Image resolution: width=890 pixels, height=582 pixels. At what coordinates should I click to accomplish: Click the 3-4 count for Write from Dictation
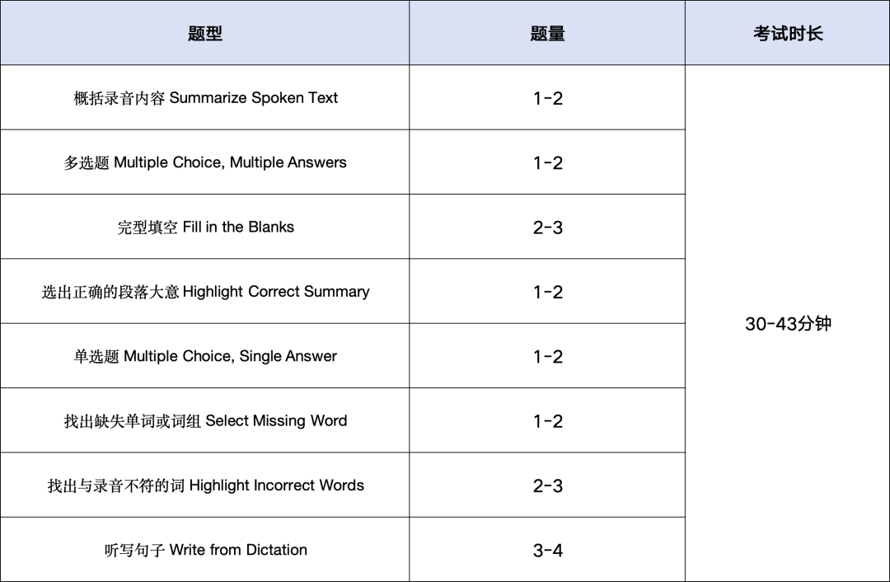click(x=547, y=550)
